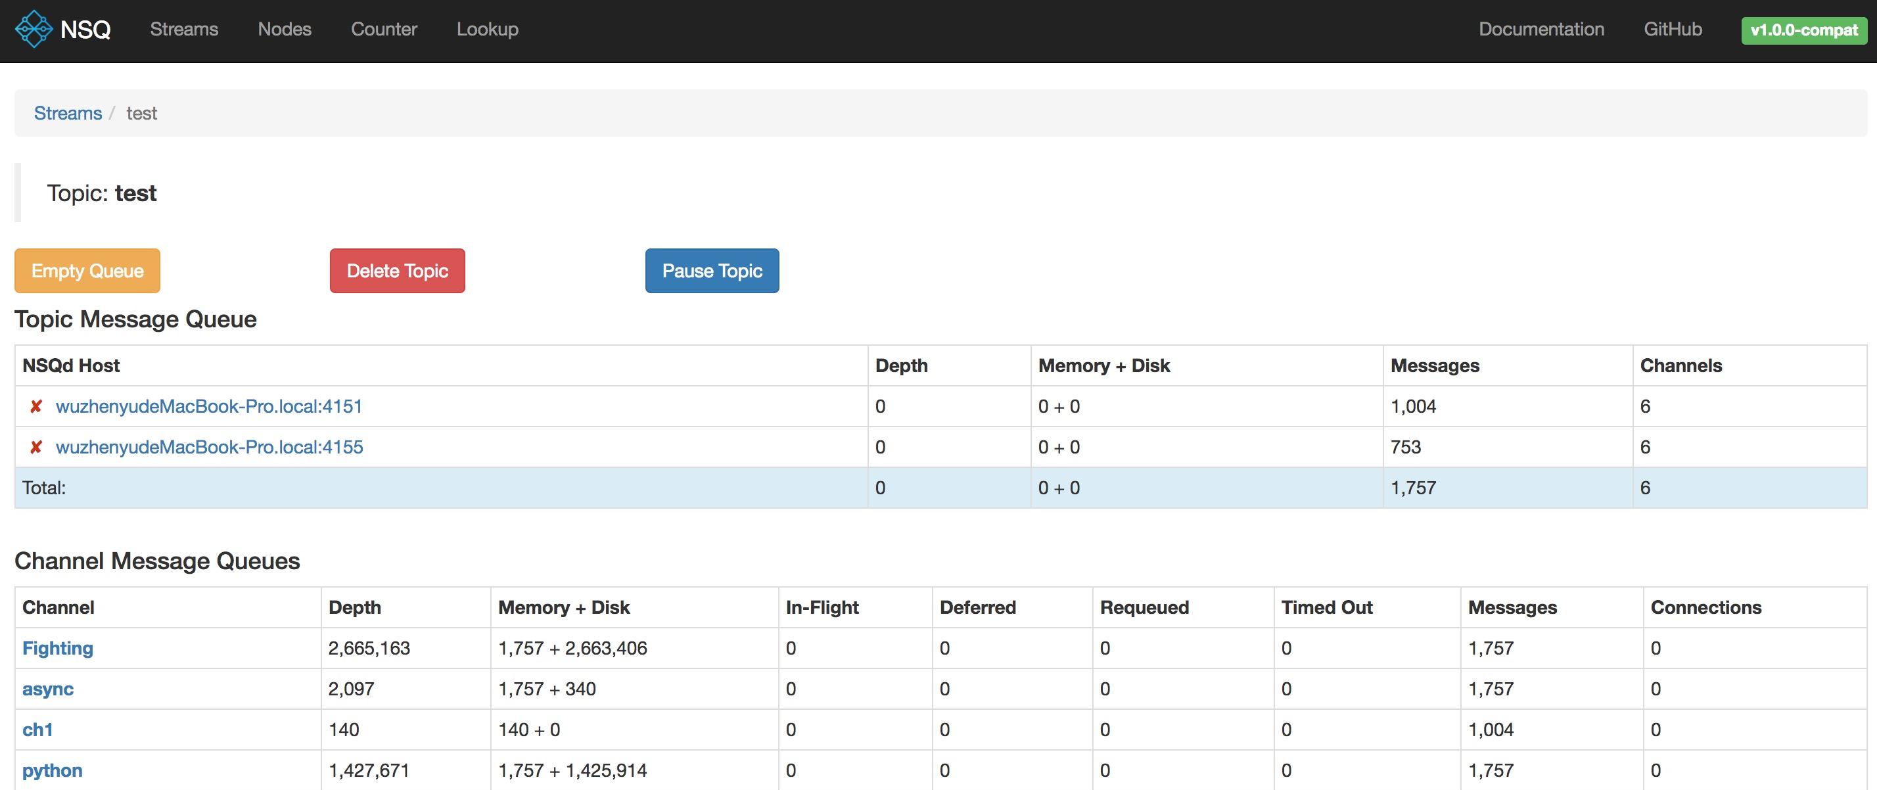The height and width of the screenshot is (790, 1877).
Task: Click the red X tombstone icon for host :4155
Action: coord(35,448)
